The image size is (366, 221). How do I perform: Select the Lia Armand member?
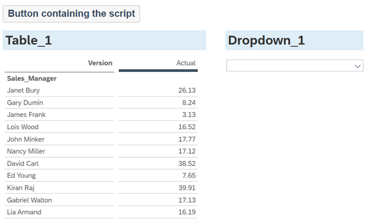click(24, 212)
